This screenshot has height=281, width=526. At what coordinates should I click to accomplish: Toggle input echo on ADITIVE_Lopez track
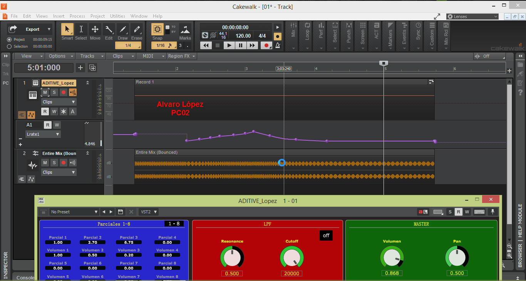(x=73, y=92)
